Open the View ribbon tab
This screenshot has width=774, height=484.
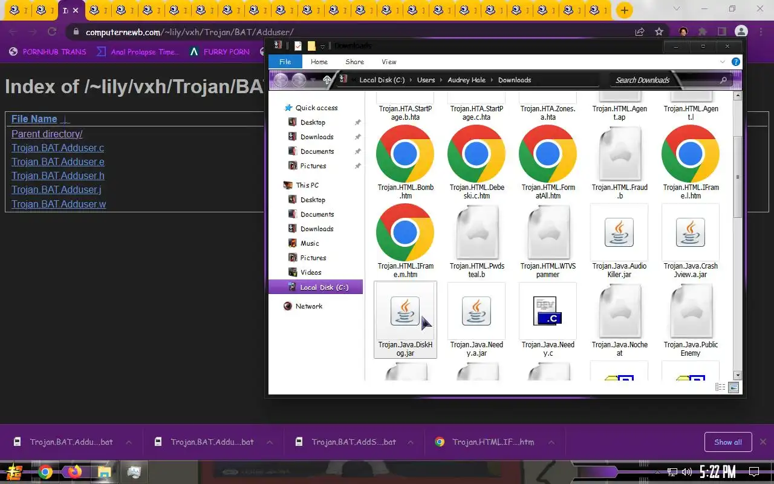coord(389,62)
